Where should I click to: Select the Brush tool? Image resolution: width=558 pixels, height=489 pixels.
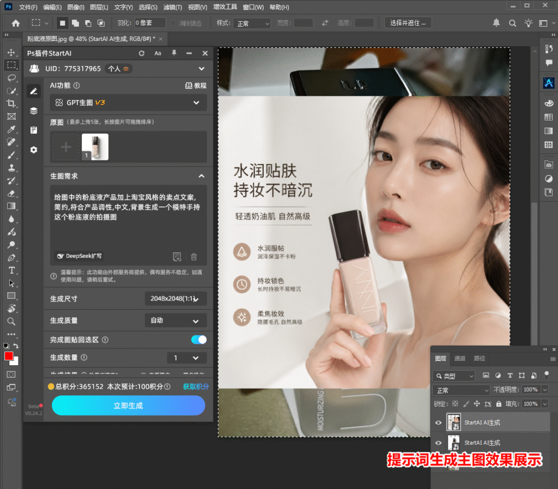(11, 155)
